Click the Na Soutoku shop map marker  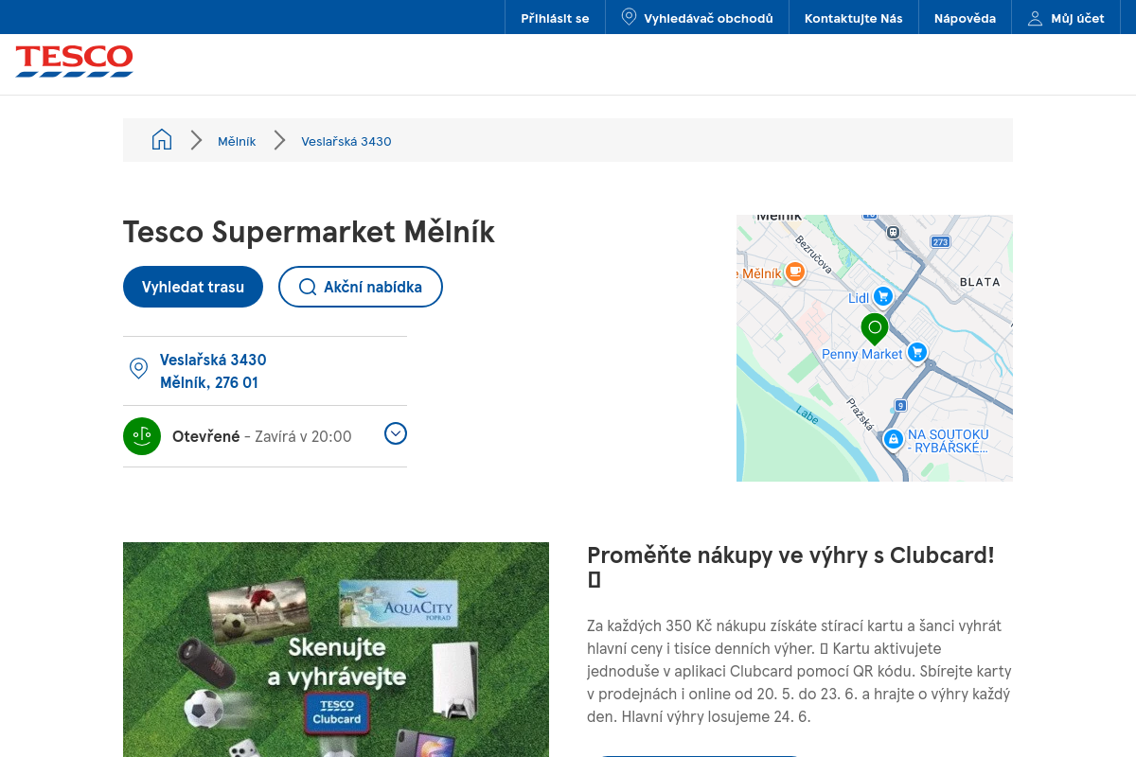[893, 439]
